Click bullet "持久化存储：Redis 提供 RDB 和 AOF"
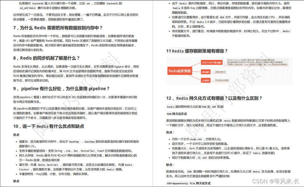Screen dimensions: 304x187 click(x=78, y=158)
